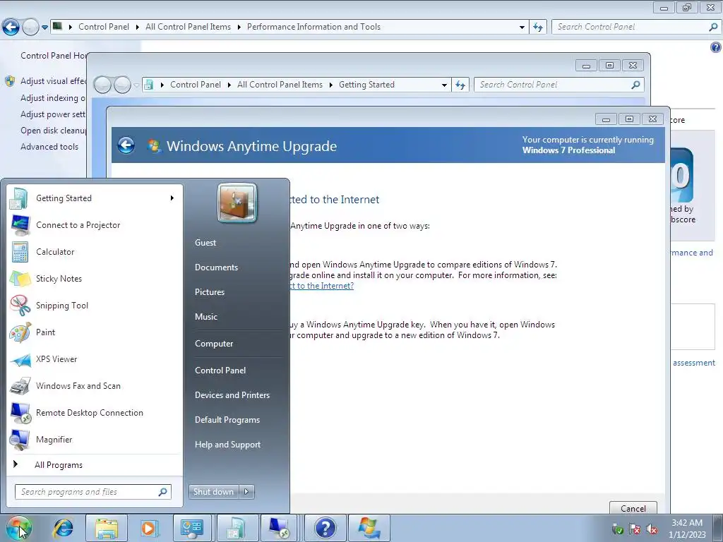This screenshot has width=723, height=542.
Task: Click the muted volume tray icon
Action: click(652, 529)
